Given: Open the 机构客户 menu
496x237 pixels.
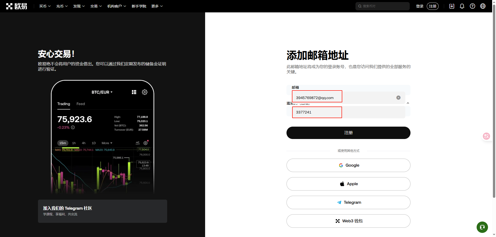Looking at the screenshot, I should click(x=117, y=6).
